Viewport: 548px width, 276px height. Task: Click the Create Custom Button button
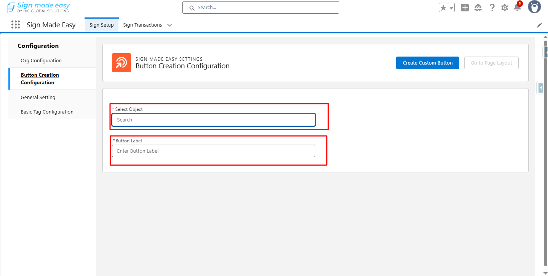click(428, 63)
